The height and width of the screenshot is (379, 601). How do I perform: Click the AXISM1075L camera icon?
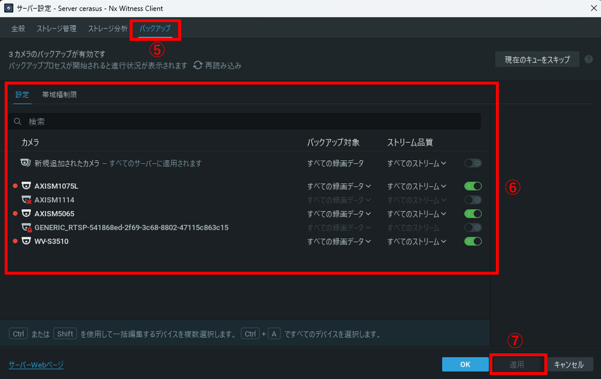tap(26, 185)
